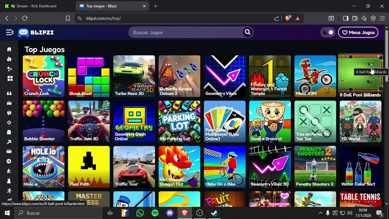Screen dimensions: 389x219
Task: Select the two-player games sidebar icon
Action: (x=9, y=93)
